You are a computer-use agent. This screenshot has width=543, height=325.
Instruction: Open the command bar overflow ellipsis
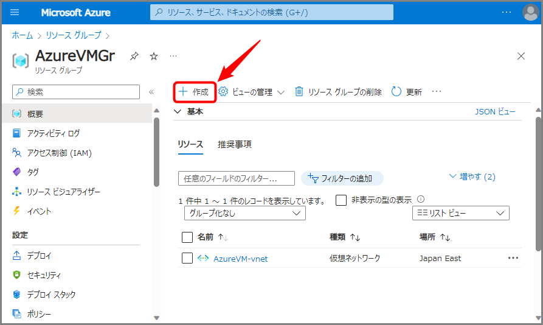(437, 91)
